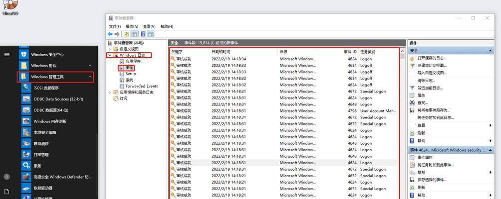The width and height of the screenshot is (501, 199).
Task: Select the event 4798 User Account Man row
Action: point(284,111)
